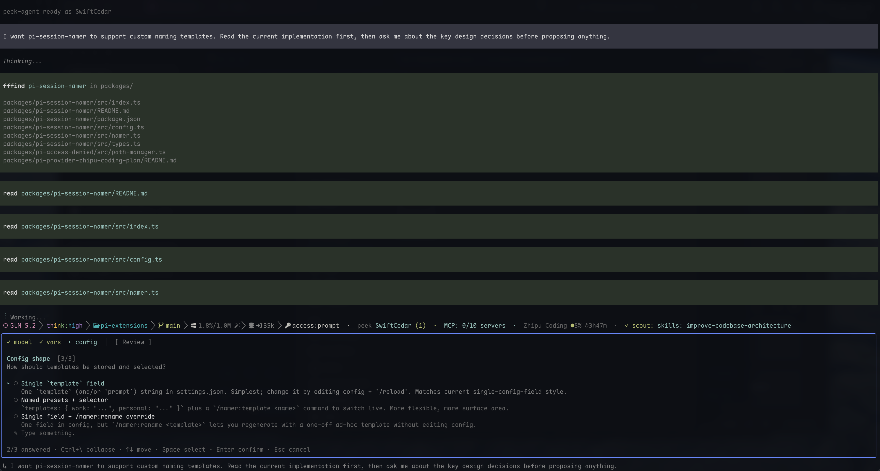Select the Single `template` field radio option
Screen dimensions: 880x471
point(16,383)
